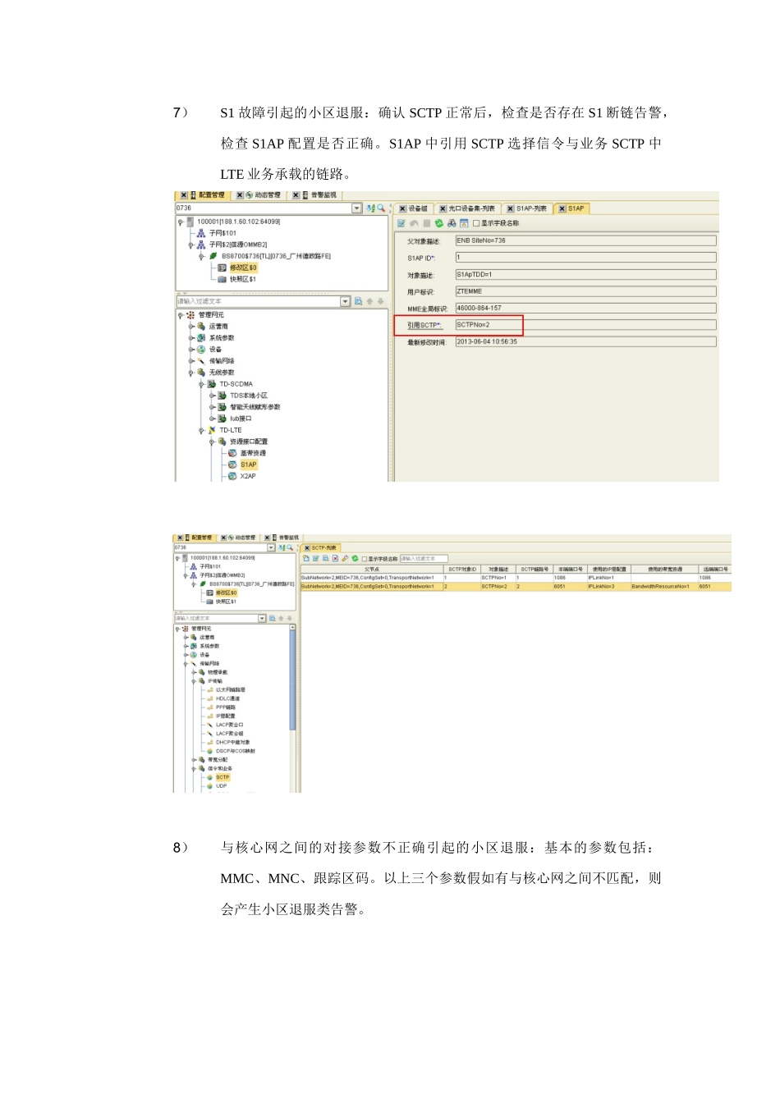Select SCTP-列表 tab in lower screenshot
Screen dimensions: 780x1103
(x=320, y=547)
